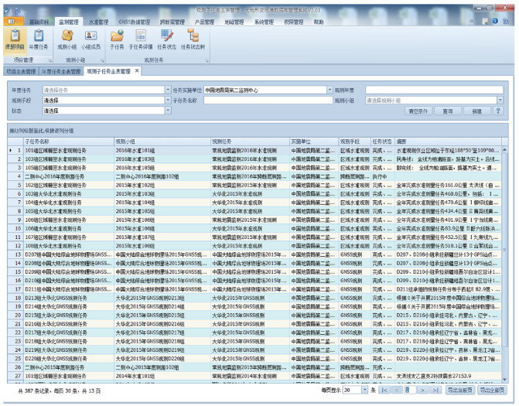The height and width of the screenshot is (406, 519).
Task: Switch to the GNSS数据管理 ribbon tab
Action: point(135,22)
